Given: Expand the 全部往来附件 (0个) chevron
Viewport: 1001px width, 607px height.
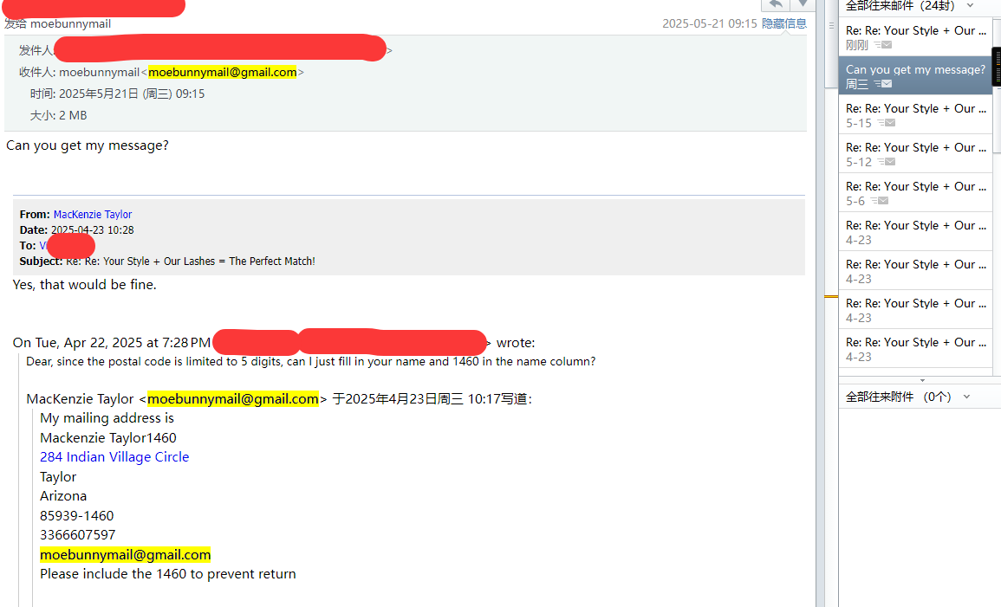Looking at the screenshot, I should [x=966, y=397].
